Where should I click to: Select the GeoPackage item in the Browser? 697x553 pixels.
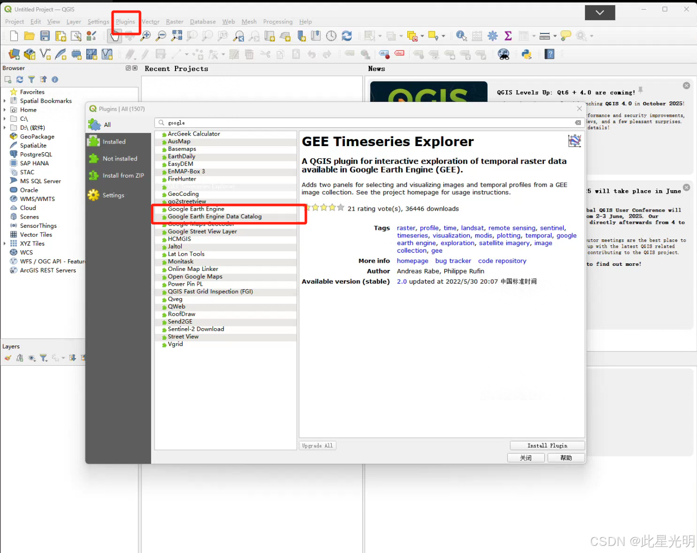pos(37,136)
